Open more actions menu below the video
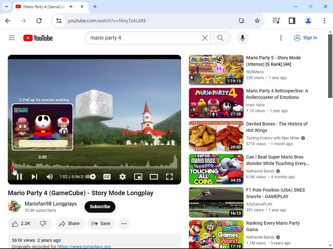 [124, 224]
